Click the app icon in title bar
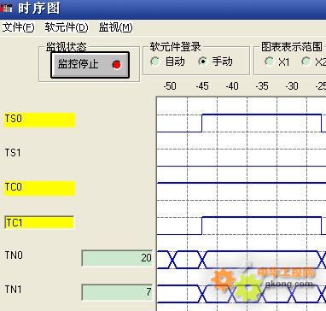This screenshot has height=311, width=326. coord(6,9)
